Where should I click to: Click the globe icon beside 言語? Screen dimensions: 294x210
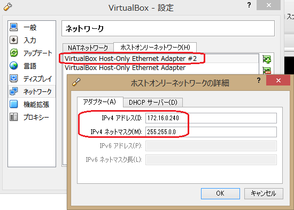point(14,66)
